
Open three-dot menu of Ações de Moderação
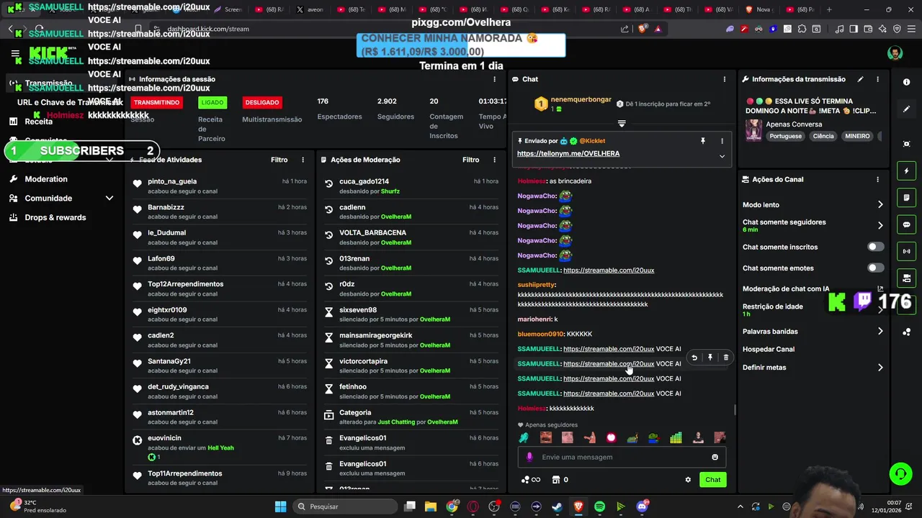(494, 160)
